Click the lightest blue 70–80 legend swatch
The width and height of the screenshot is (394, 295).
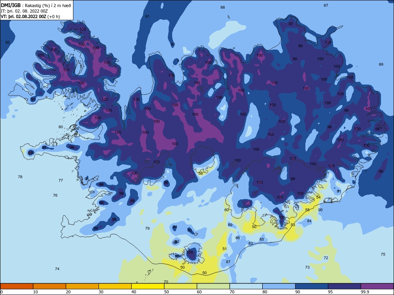tap(246, 286)
